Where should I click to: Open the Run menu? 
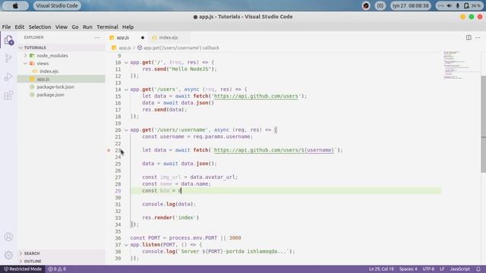click(87, 27)
